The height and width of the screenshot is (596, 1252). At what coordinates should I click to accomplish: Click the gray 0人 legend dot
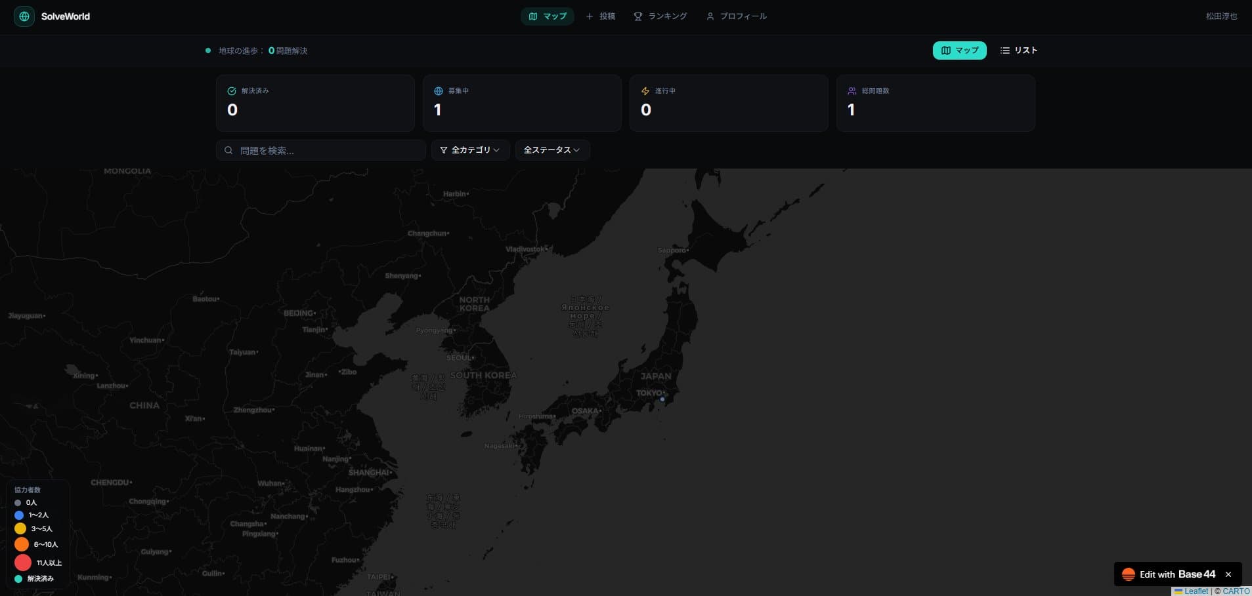[18, 503]
